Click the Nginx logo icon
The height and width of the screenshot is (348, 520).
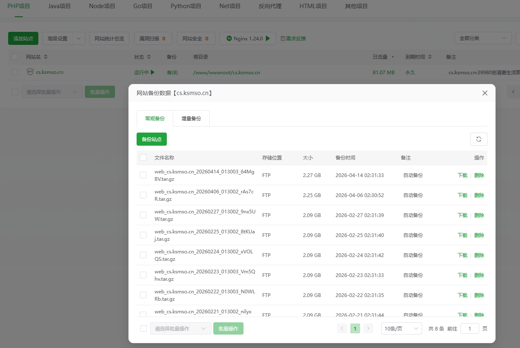pyautogui.click(x=229, y=38)
